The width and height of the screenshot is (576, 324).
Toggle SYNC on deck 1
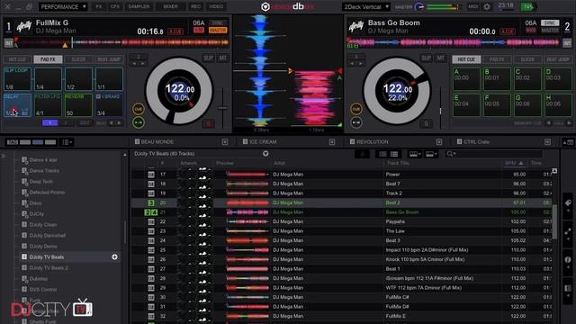click(218, 22)
